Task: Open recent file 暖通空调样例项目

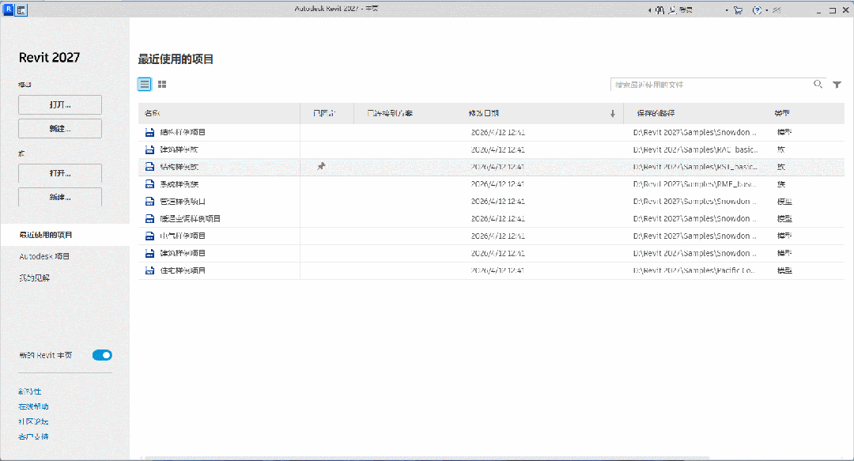Action: (190, 218)
